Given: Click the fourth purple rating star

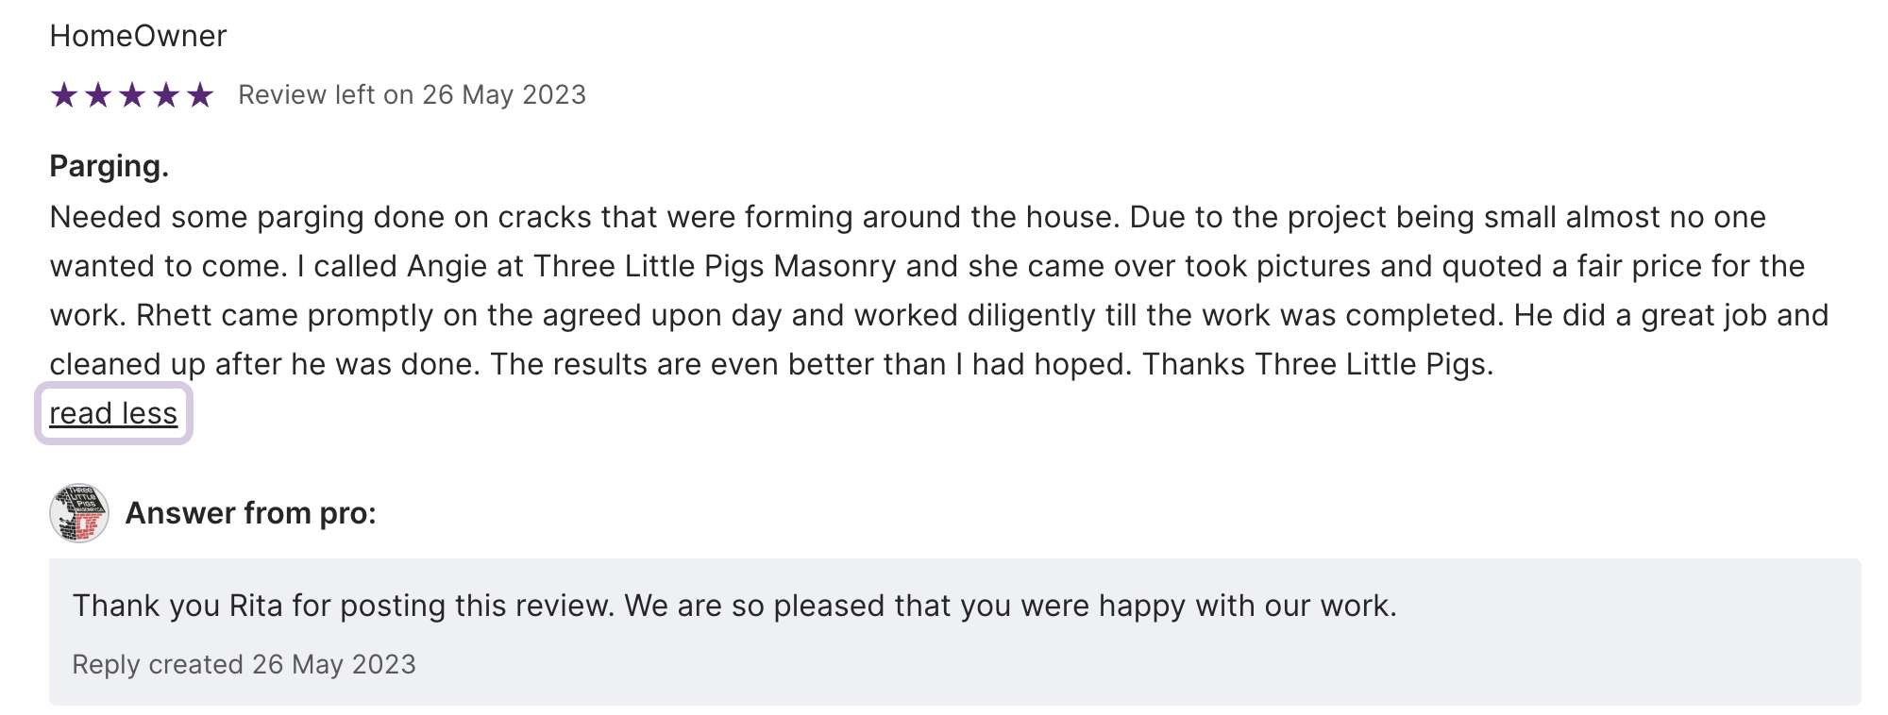Looking at the screenshot, I should (166, 95).
